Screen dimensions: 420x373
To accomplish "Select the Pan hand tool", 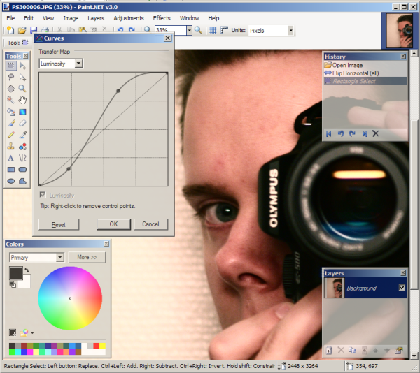I will pyautogui.click(x=23, y=100).
